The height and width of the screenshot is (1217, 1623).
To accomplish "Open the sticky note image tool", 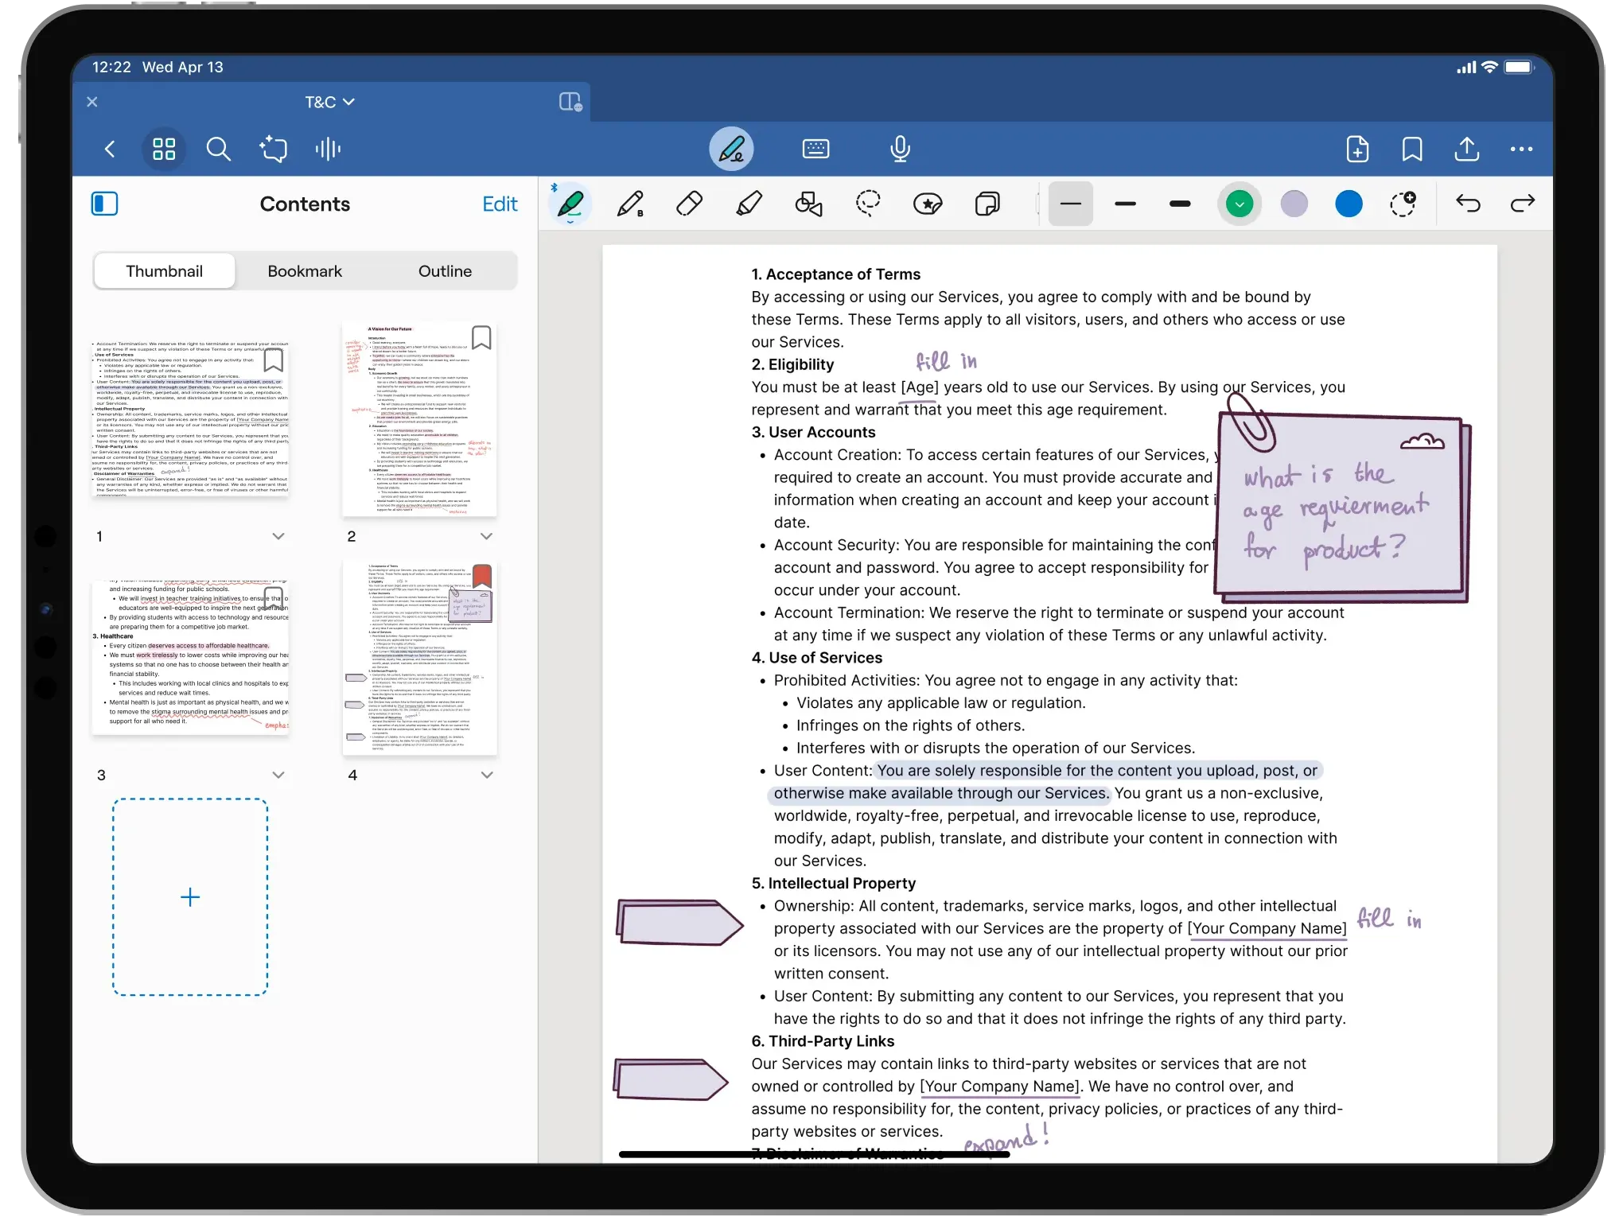I will pos(987,204).
